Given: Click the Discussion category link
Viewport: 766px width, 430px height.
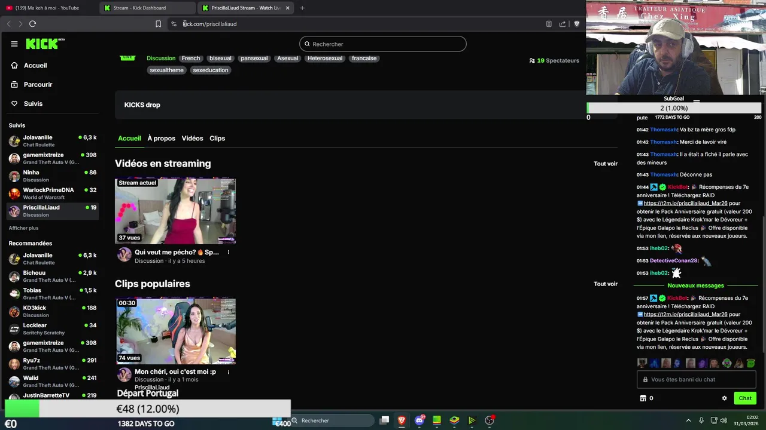Looking at the screenshot, I should [161, 58].
